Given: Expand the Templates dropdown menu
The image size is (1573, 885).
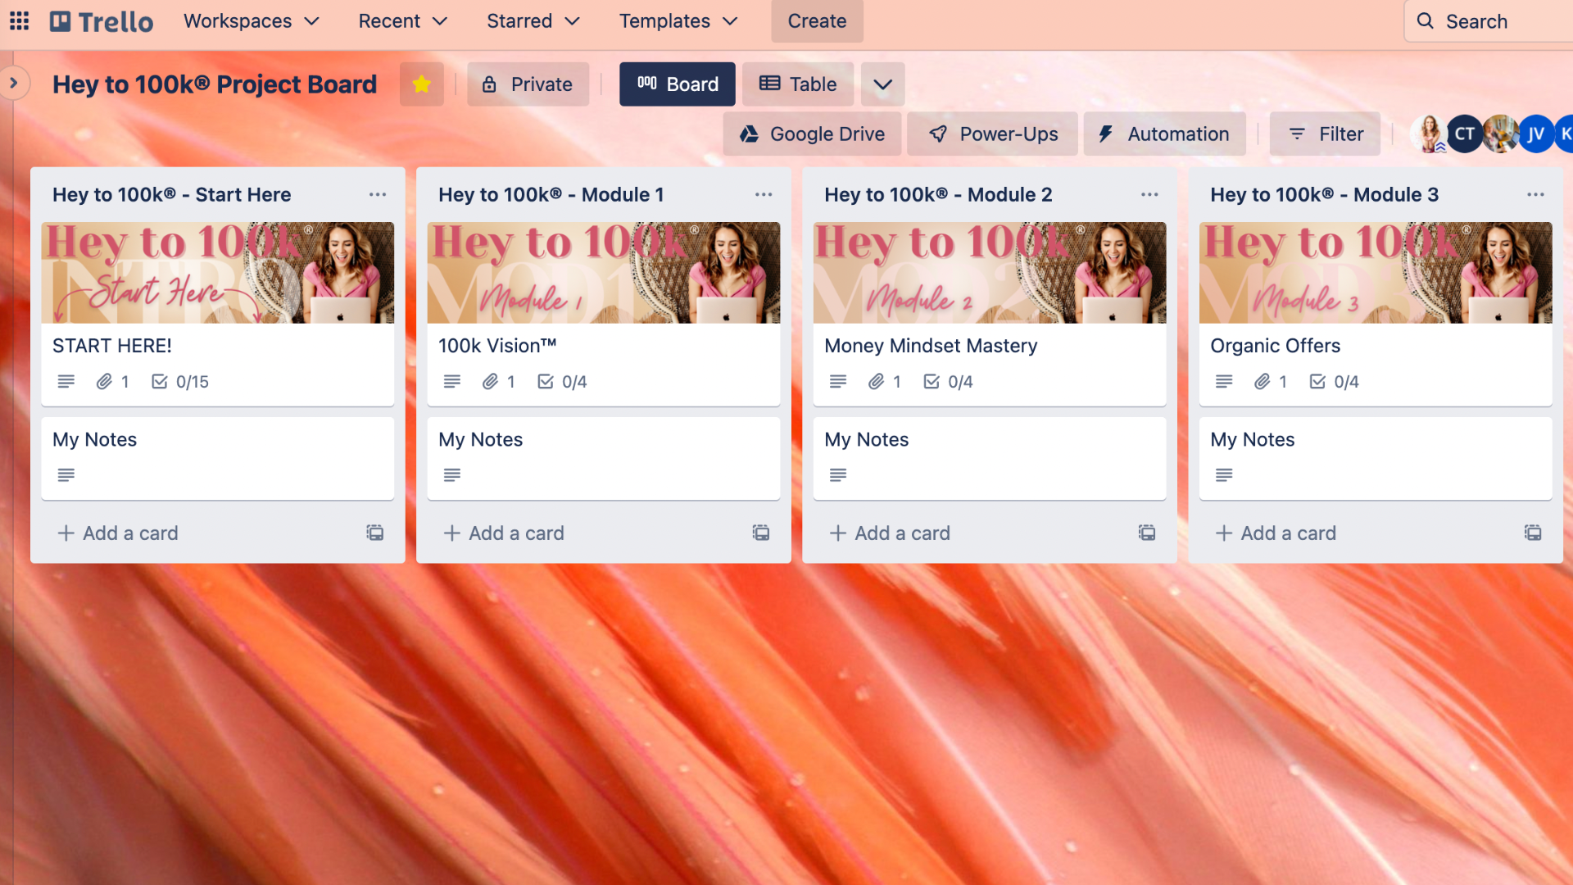Looking at the screenshot, I should (x=678, y=21).
